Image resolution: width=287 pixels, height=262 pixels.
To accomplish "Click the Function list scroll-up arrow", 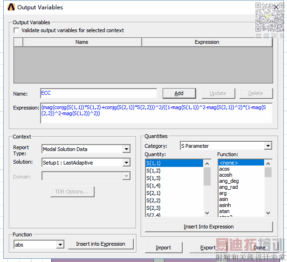I will tap(268, 164).
